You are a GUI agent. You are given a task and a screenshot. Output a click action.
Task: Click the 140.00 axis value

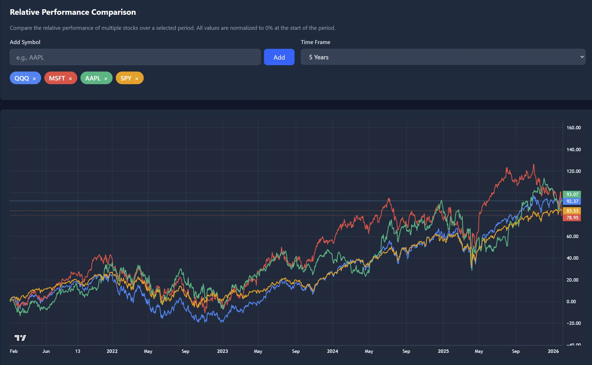[x=574, y=149]
